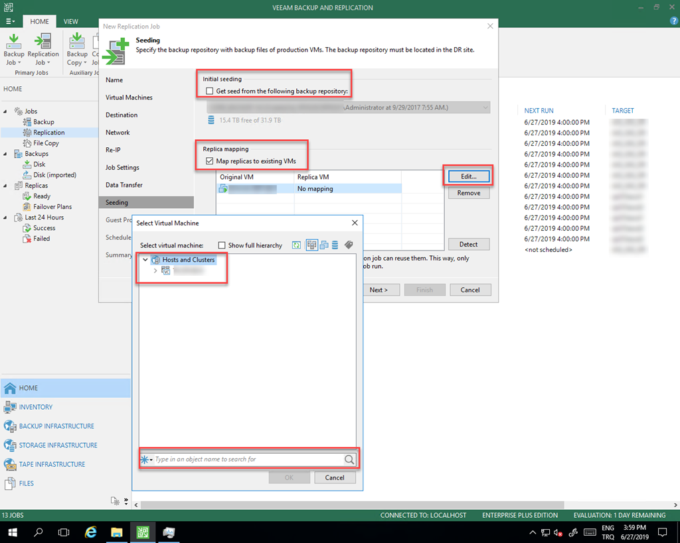Uncheck Map replicas to existing VMs

[210, 162]
